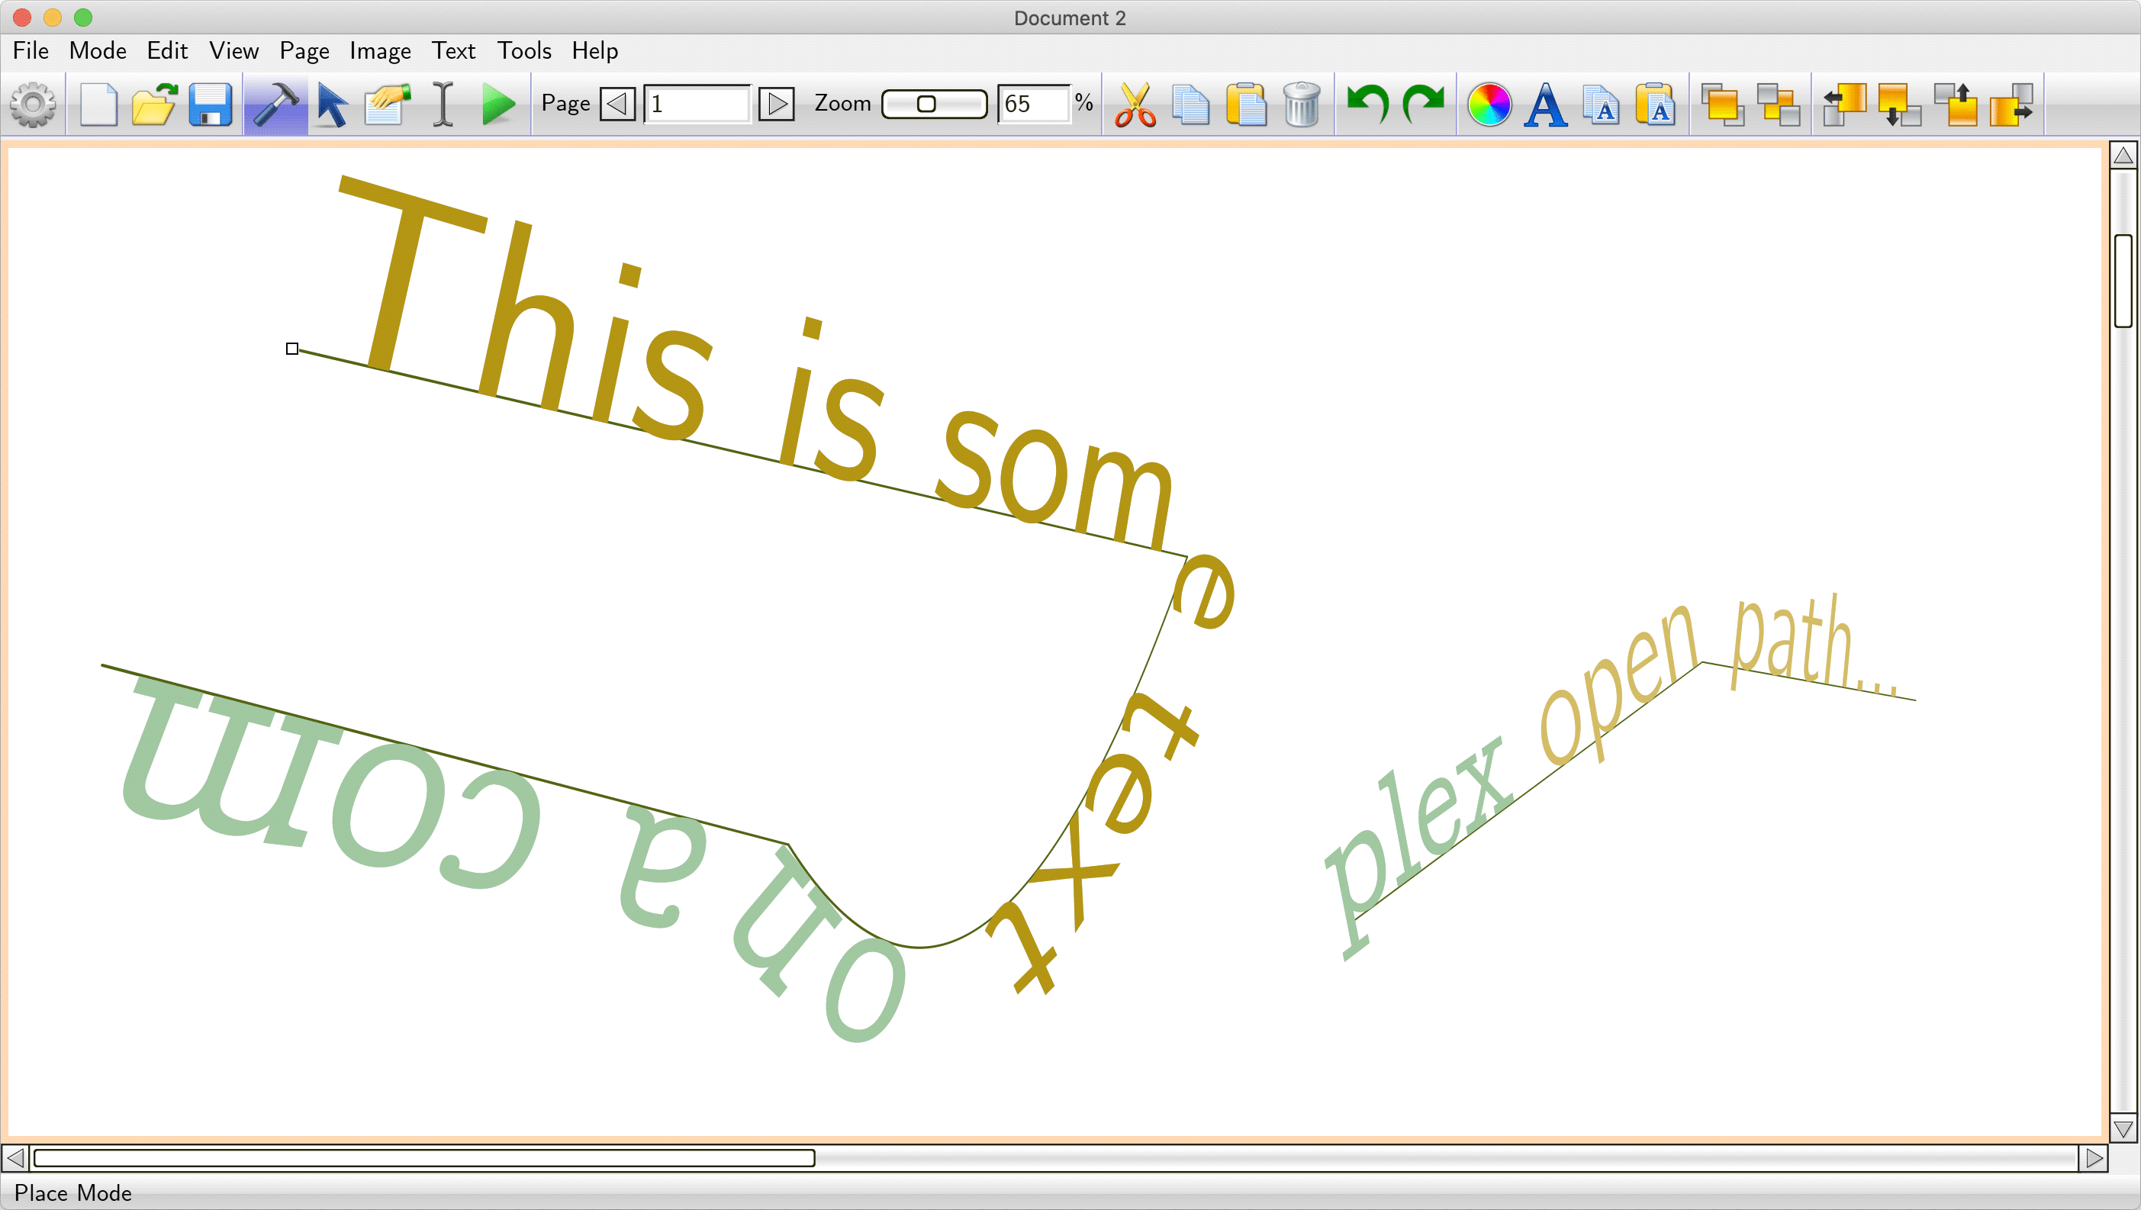Copy text style icon
Screen dimensions: 2141x1210
click(1601, 105)
